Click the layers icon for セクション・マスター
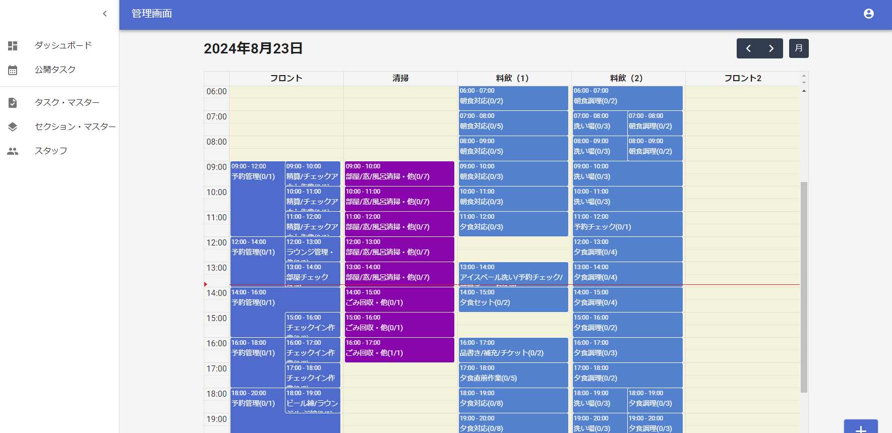The image size is (892, 433). 13,127
